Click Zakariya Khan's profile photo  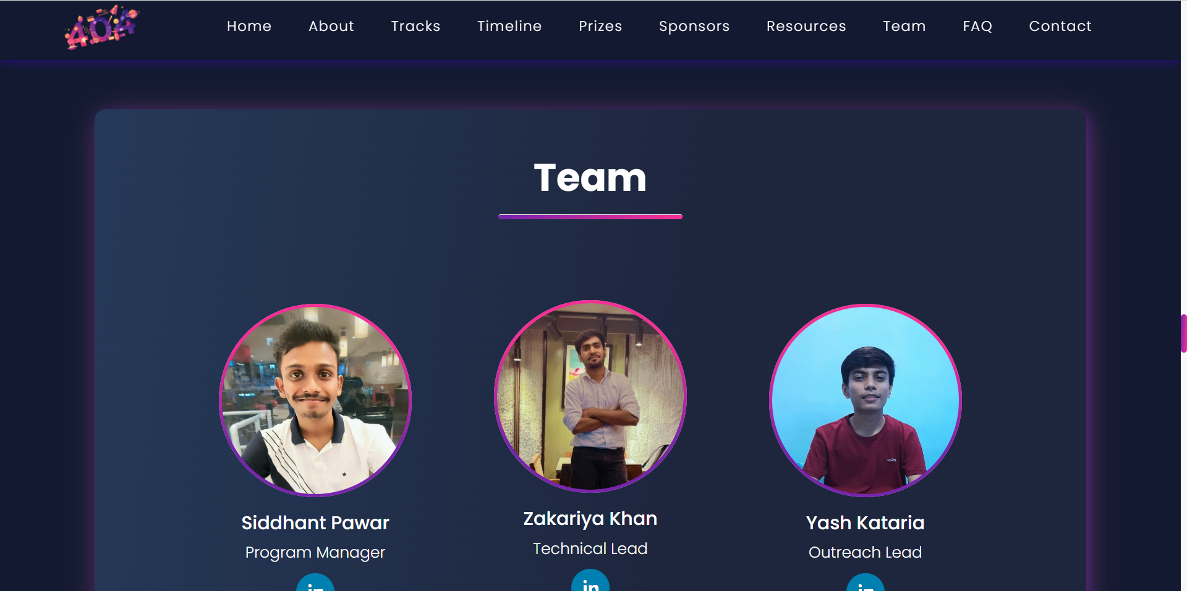tap(590, 396)
